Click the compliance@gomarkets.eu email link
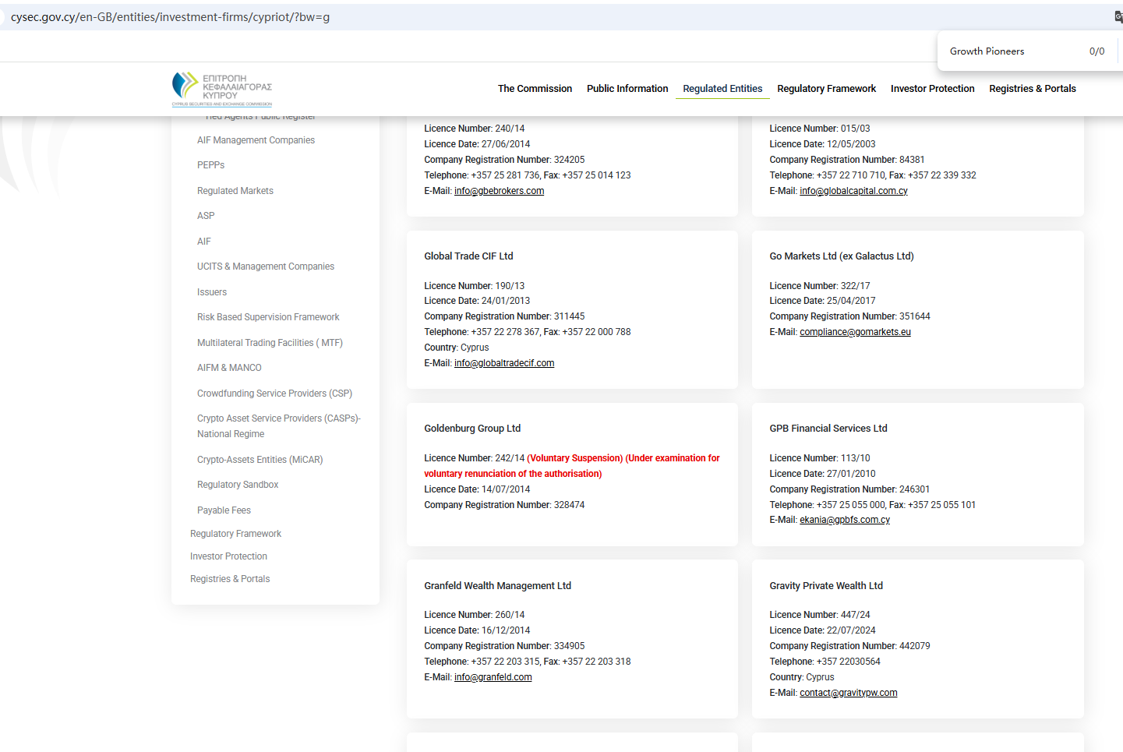 point(855,332)
